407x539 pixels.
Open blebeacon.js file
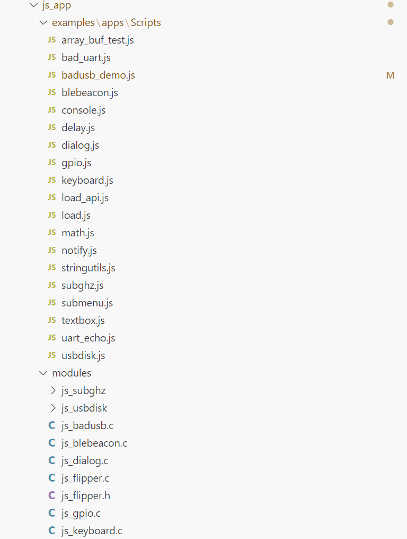[x=90, y=93]
